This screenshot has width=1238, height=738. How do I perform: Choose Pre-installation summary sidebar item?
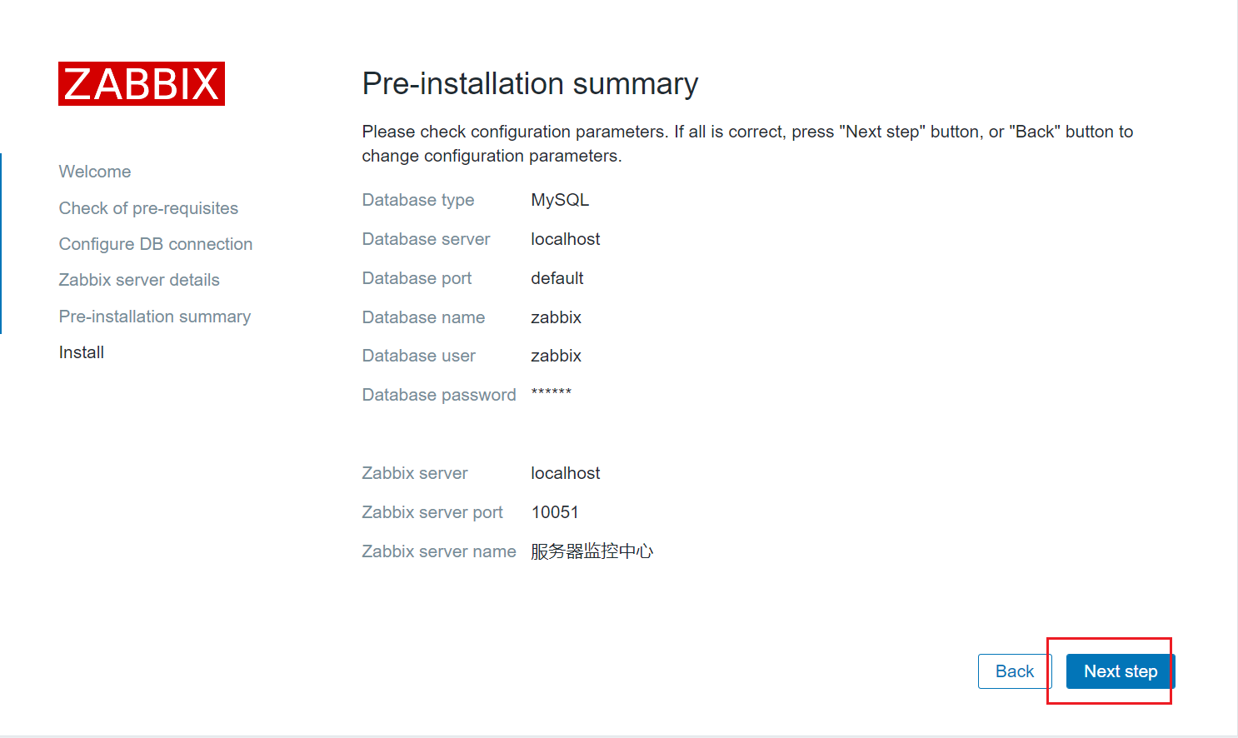[x=155, y=317]
